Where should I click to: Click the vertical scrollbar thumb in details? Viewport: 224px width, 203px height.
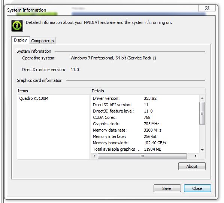pyautogui.click(x=202, y=113)
